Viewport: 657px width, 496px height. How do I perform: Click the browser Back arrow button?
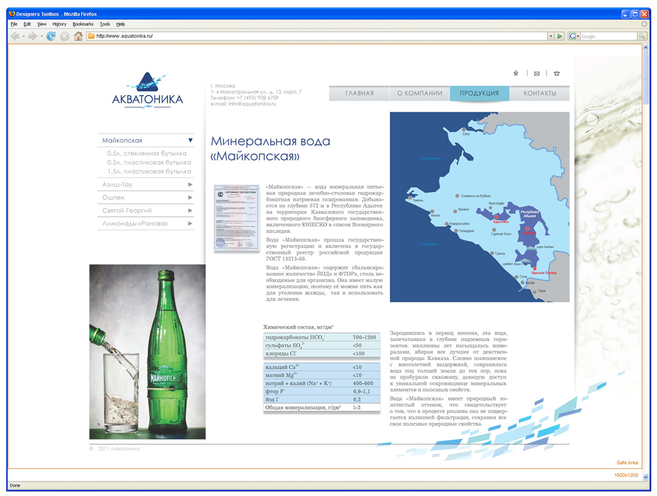15,37
